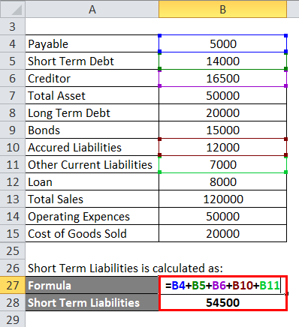
Task: Click the Other Current Liabilities cell
Action: click(92, 164)
